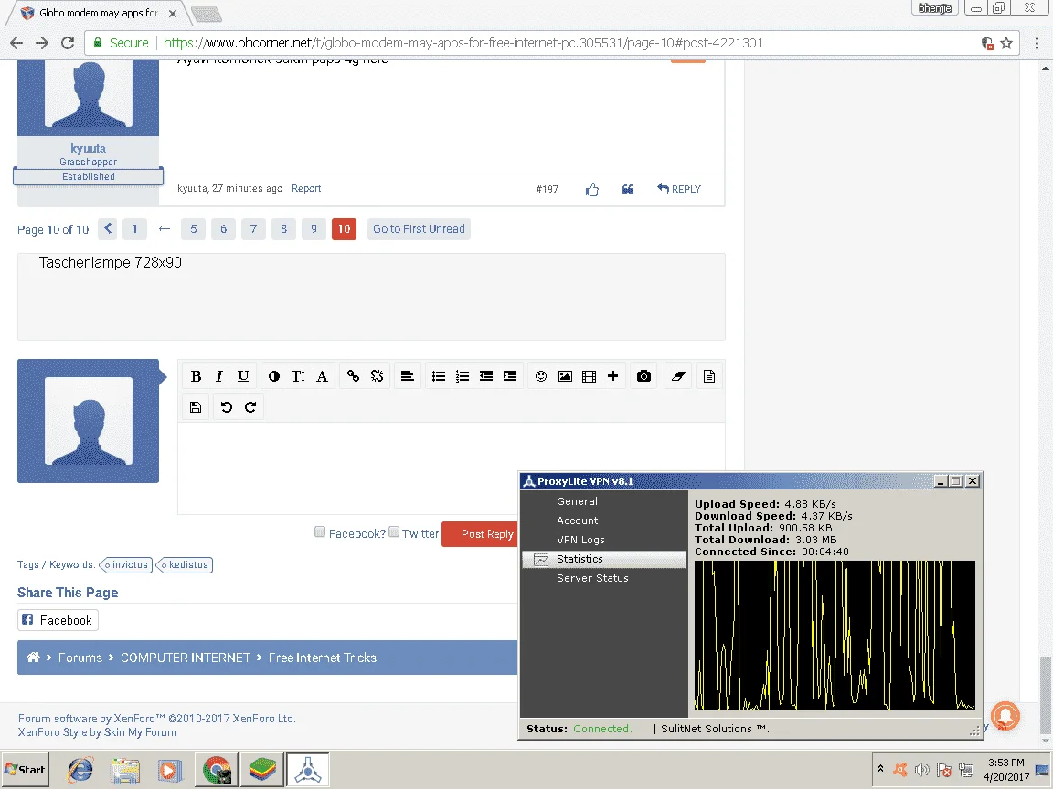Go to page 1 of thread
Screen dimensions: 1053x789
point(134,229)
